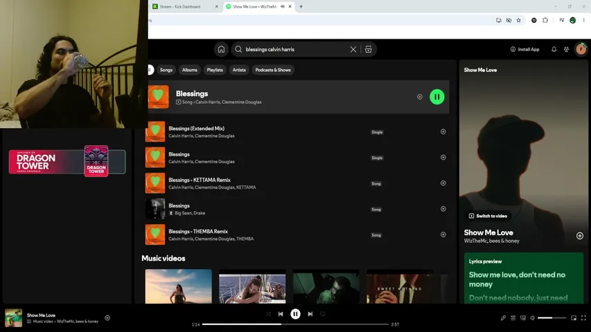Select the Albums filter

pyautogui.click(x=190, y=70)
